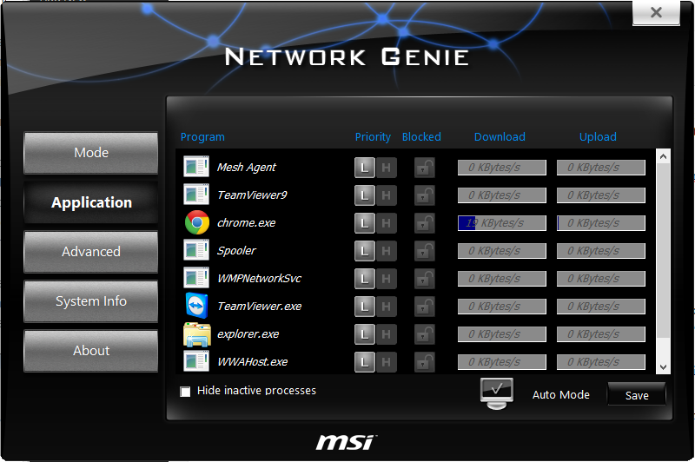
Task: Click explorer.exe upload limit field
Action: [601, 334]
